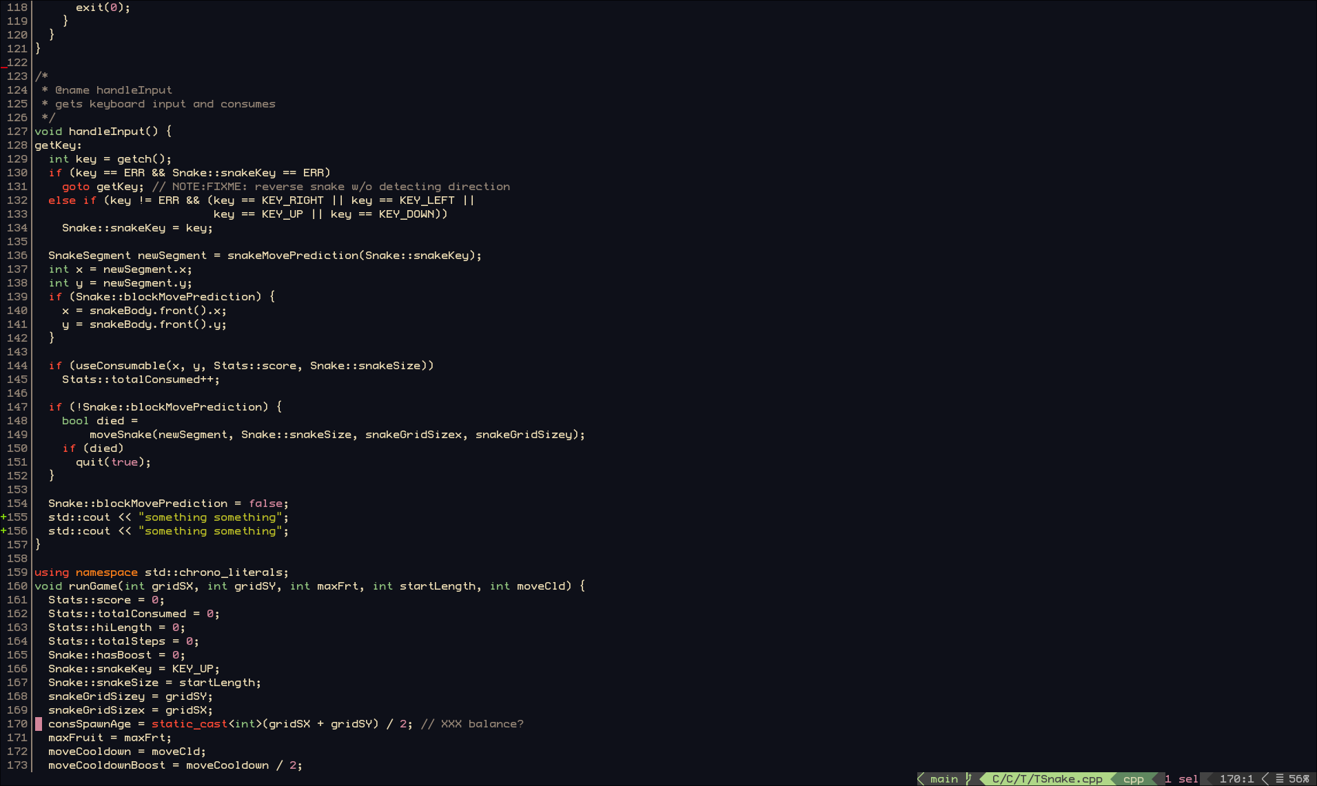Click line number 127 in the gutter
Viewport: 1317px width, 786px height.
(x=17, y=131)
